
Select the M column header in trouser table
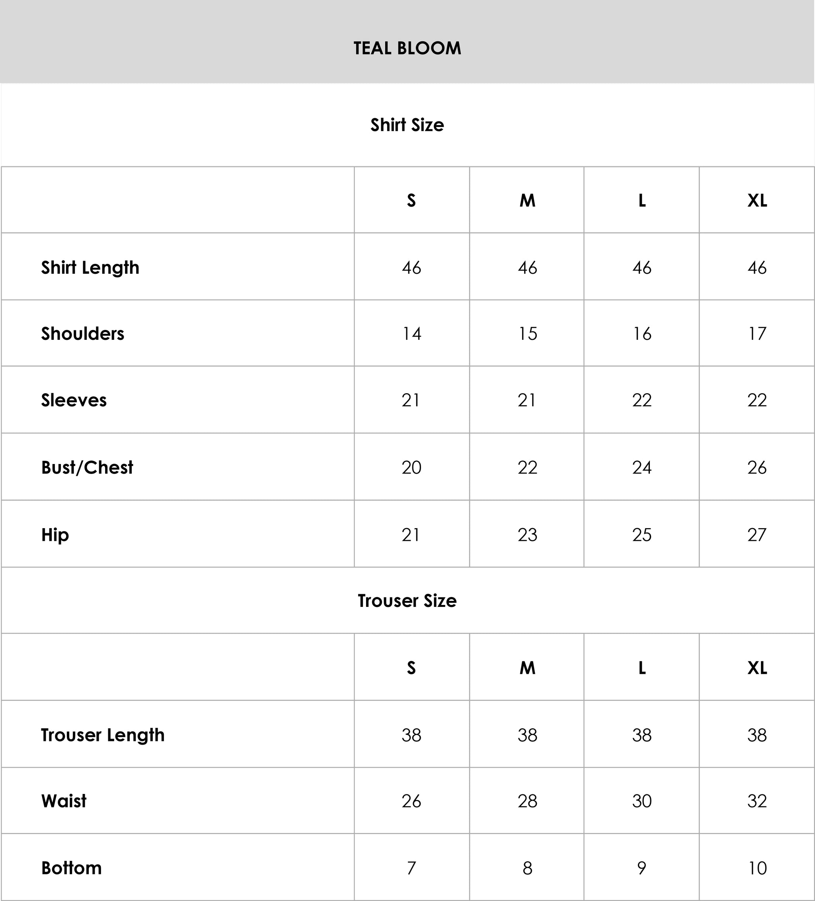point(527,668)
